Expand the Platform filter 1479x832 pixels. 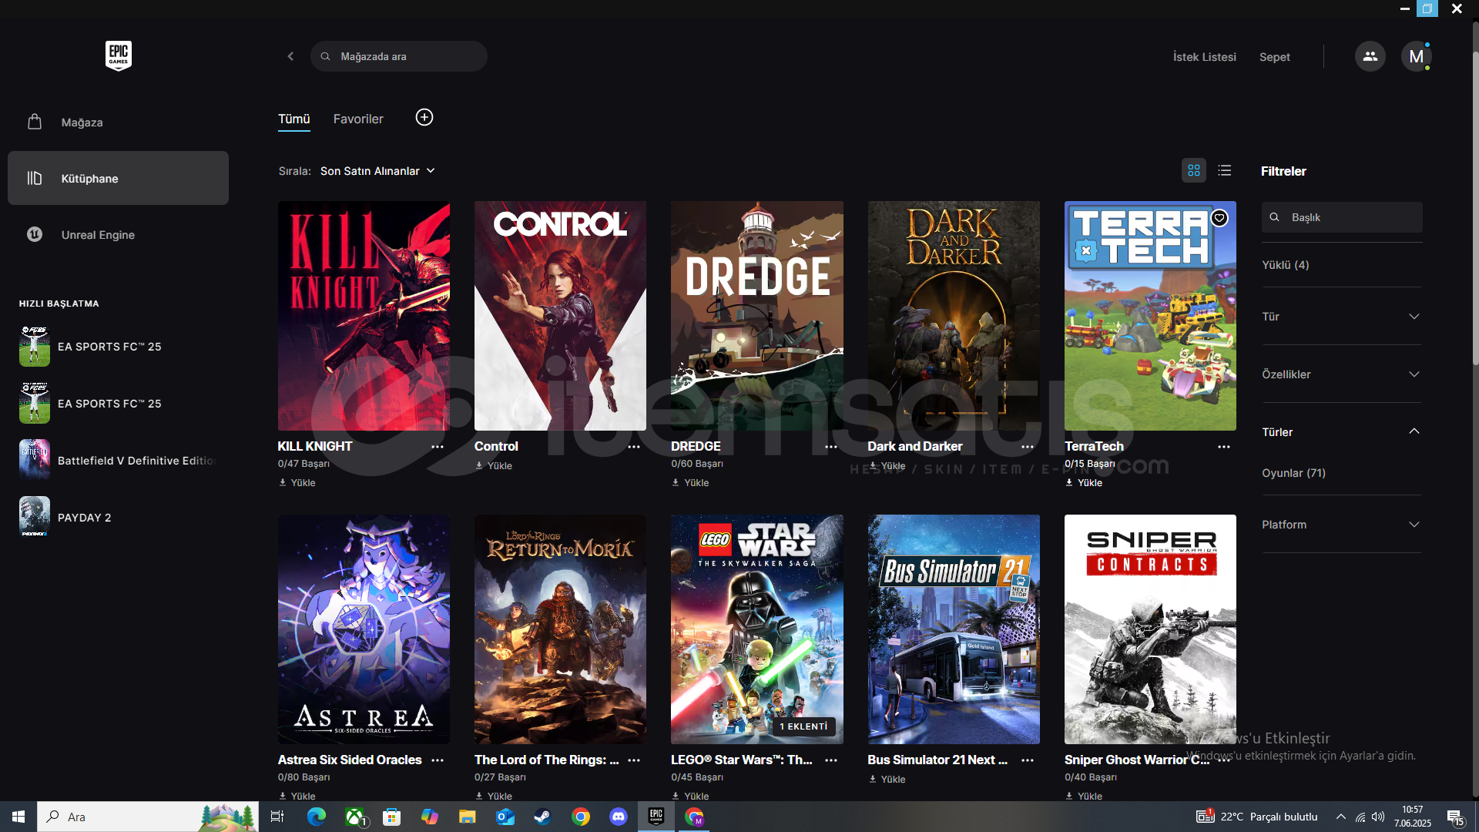(x=1341, y=525)
